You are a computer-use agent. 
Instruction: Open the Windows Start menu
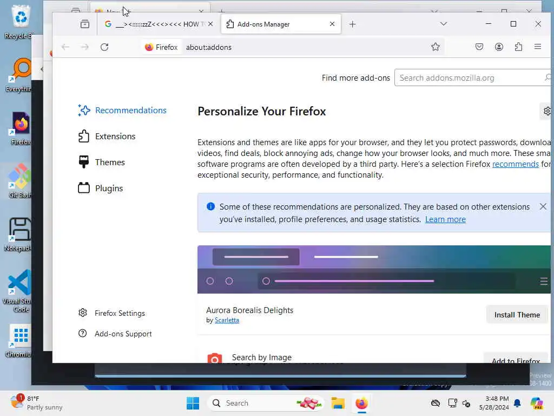tap(193, 403)
